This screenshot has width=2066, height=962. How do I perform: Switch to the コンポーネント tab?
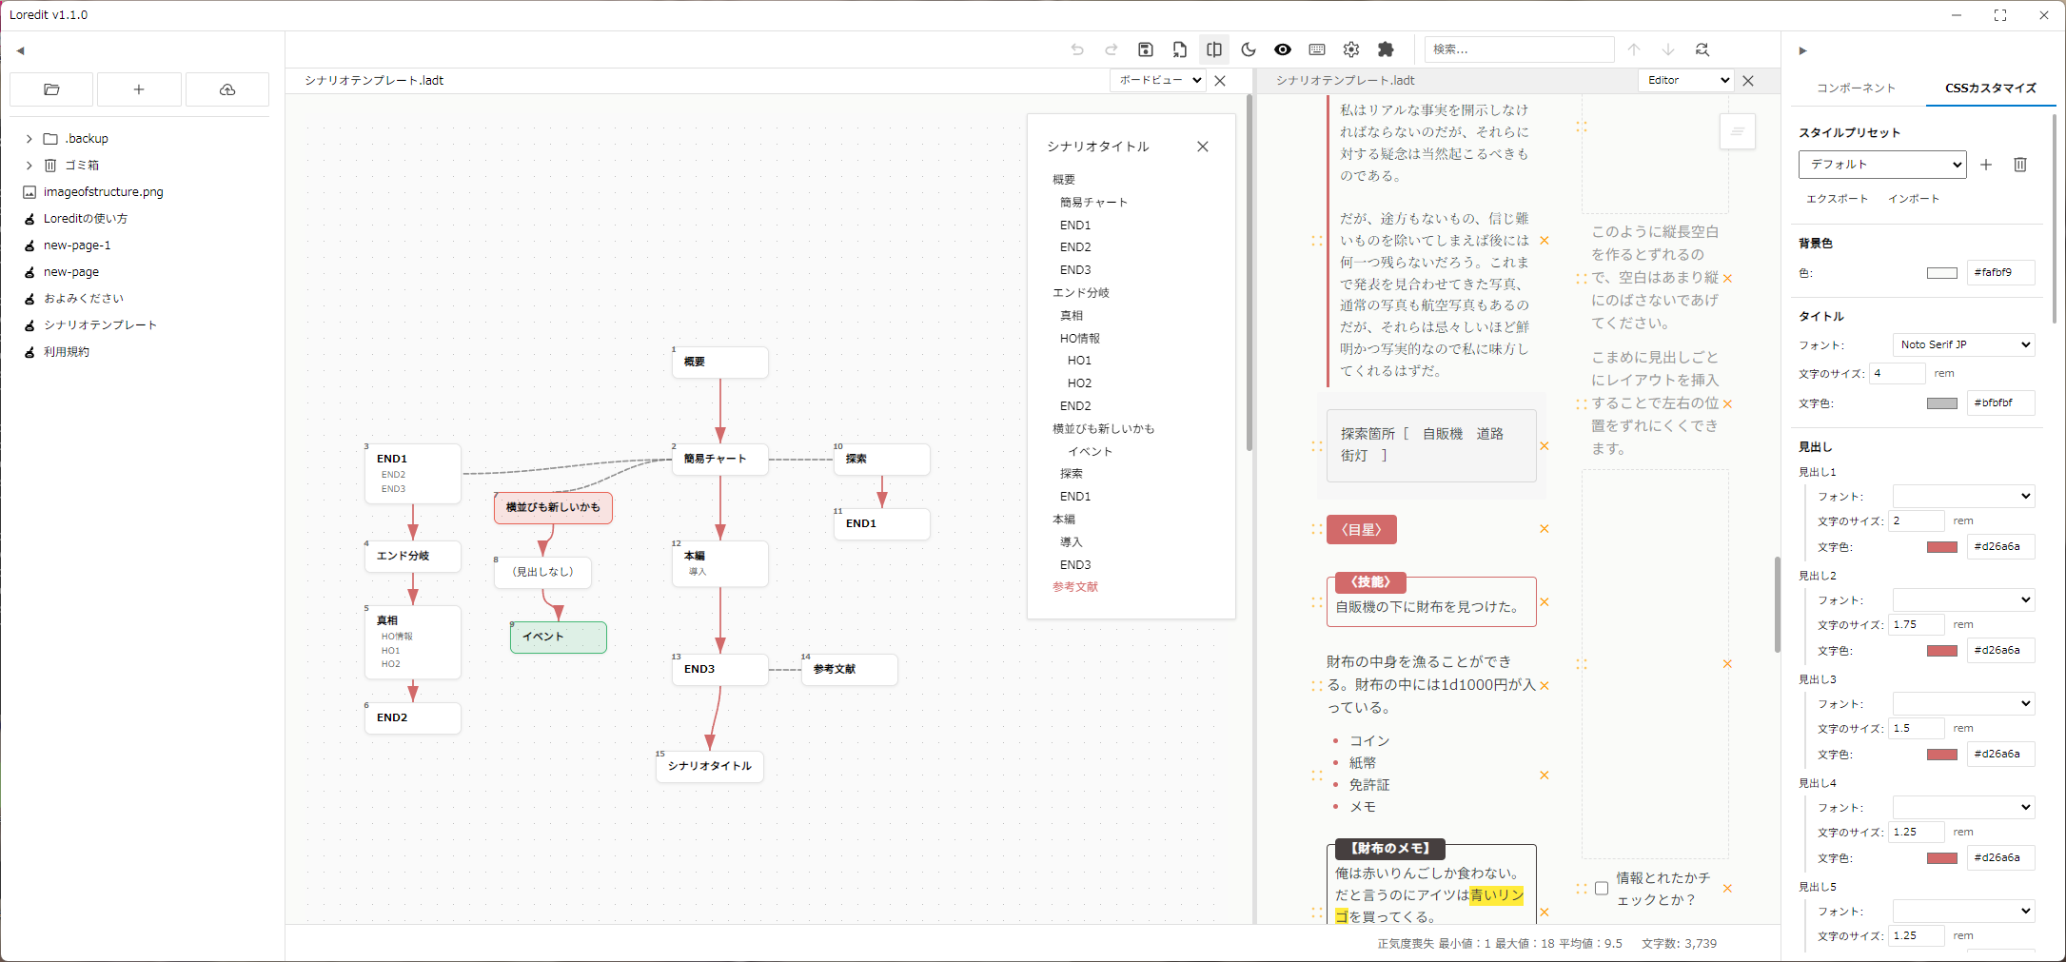[x=1856, y=88]
